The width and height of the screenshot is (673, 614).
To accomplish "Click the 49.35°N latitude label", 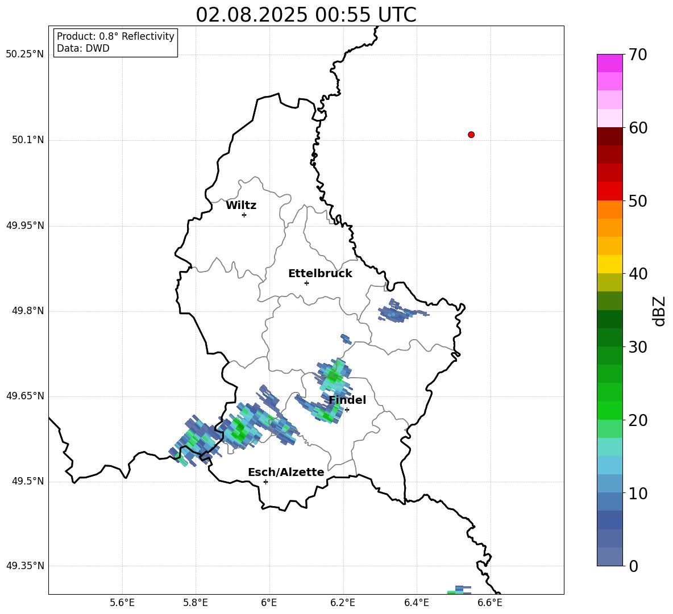I will (x=25, y=566).
